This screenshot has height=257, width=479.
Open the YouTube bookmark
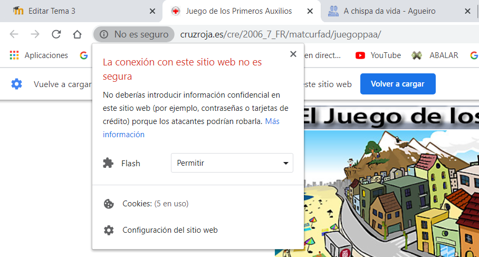point(378,55)
